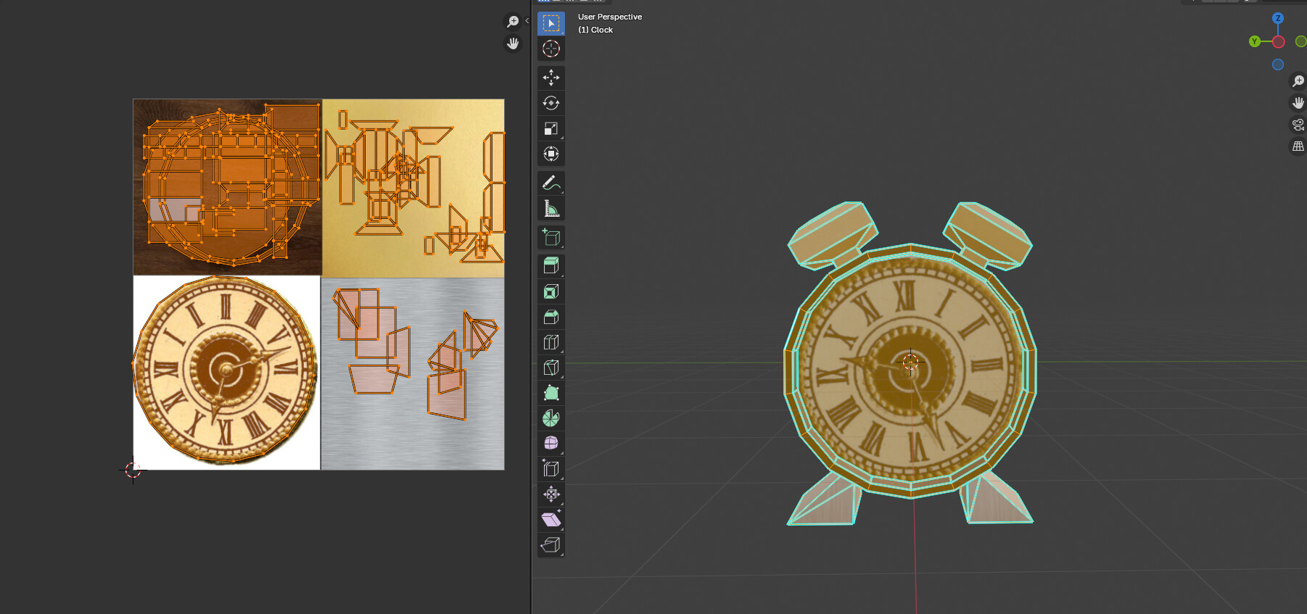This screenshot has width=1307, height=614.
Task: Snap view to Z axis on gizmo
Action: point(1278,18)
